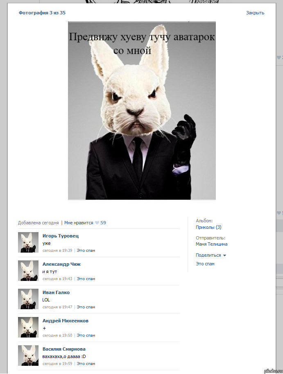Click the main rabbit photo for next image

coord(142,111)
